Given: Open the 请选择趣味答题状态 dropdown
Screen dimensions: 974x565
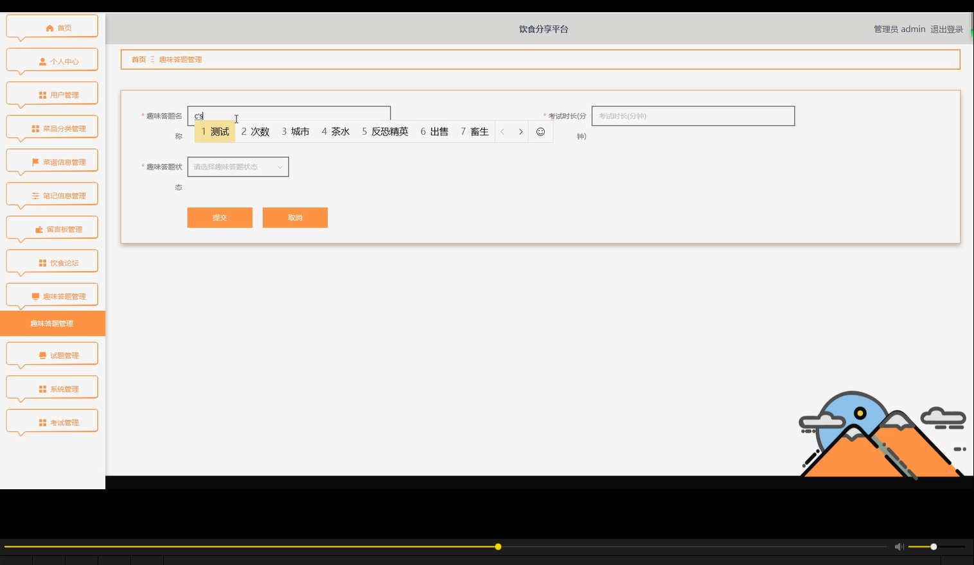Looking at the screenshot, I should tap(238, 166).
